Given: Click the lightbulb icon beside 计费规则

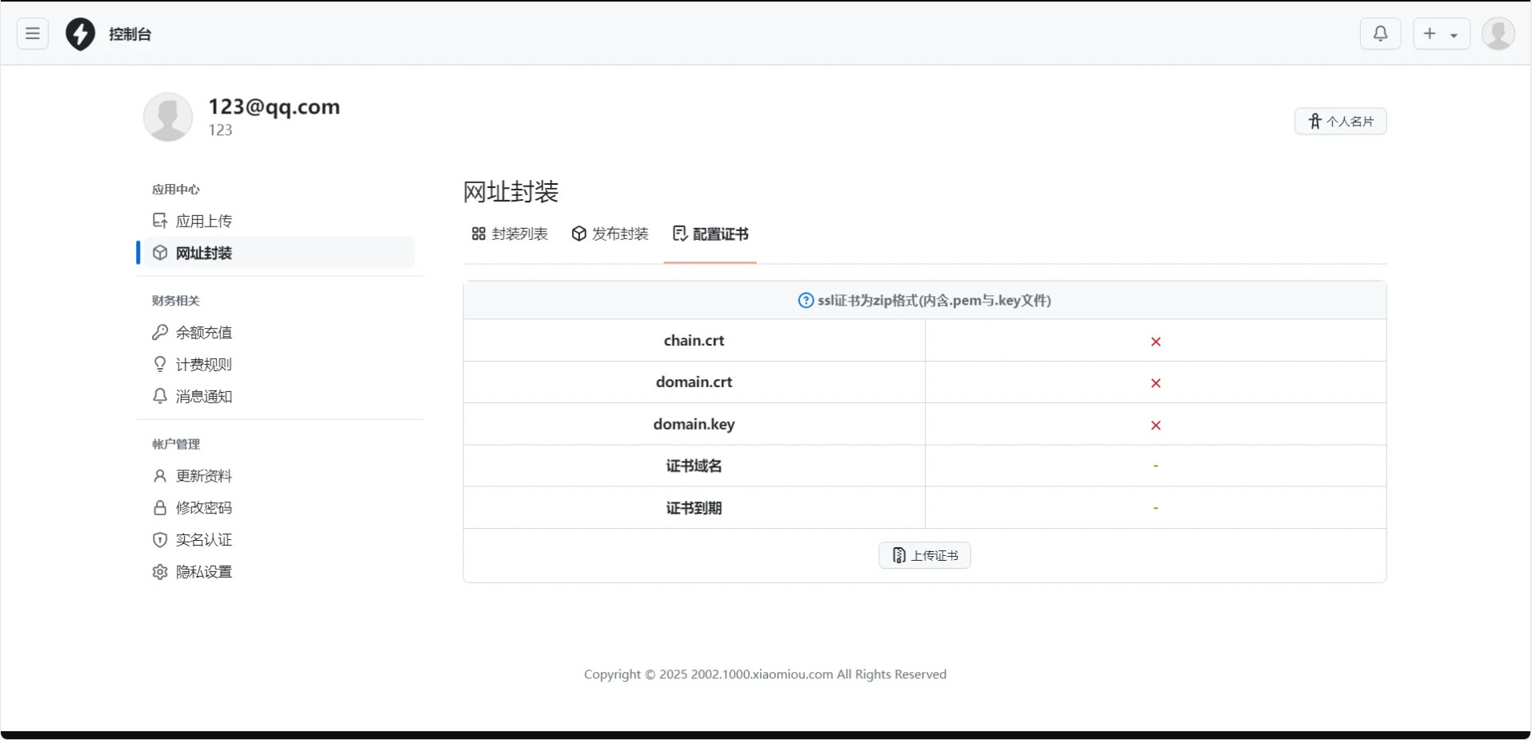Looking at the screenshot, I should [160, 364].
